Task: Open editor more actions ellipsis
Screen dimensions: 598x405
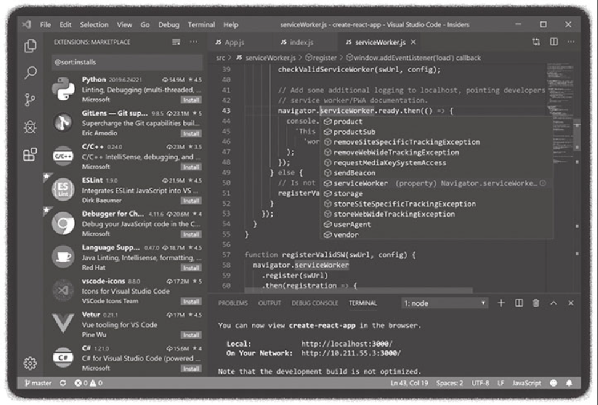Action: pos(571,42)
